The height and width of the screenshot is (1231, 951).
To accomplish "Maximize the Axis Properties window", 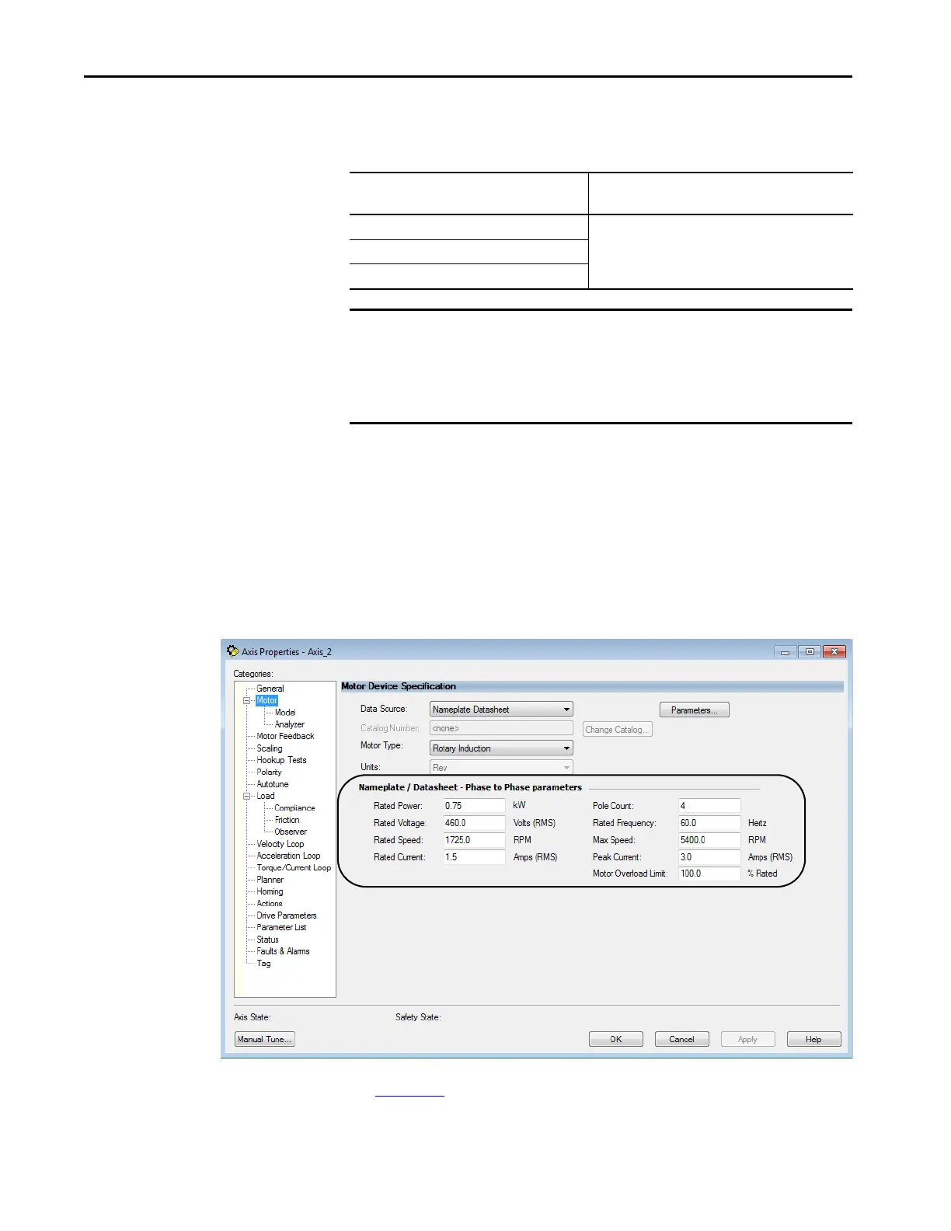I will pos(810,652).
